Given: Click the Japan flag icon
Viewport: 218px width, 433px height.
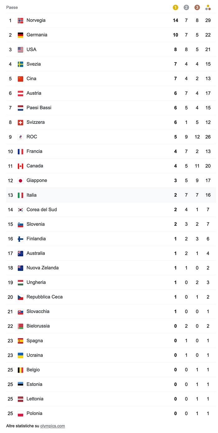Looking at the screenshot, I should pos(21,181).
